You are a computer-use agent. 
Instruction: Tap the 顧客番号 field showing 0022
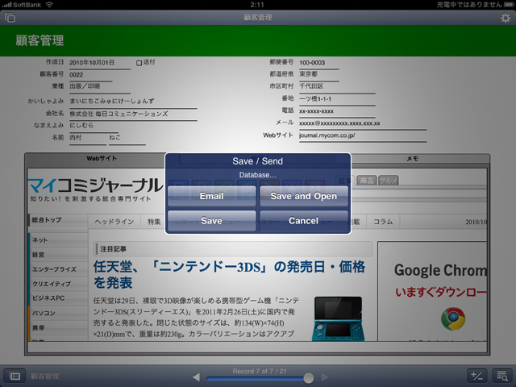(x=90, y=75)
